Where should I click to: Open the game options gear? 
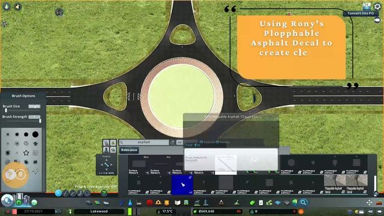pyautogui.click(x=377, y=7)
